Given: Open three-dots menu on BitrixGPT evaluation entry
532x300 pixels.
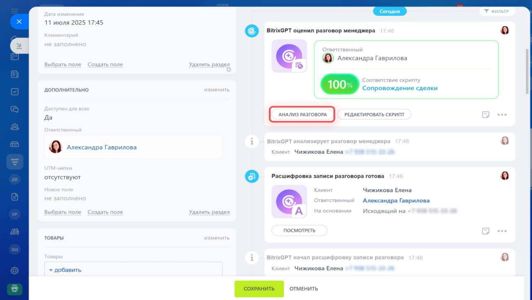Looking at the screenshot, I should [502, 115].
